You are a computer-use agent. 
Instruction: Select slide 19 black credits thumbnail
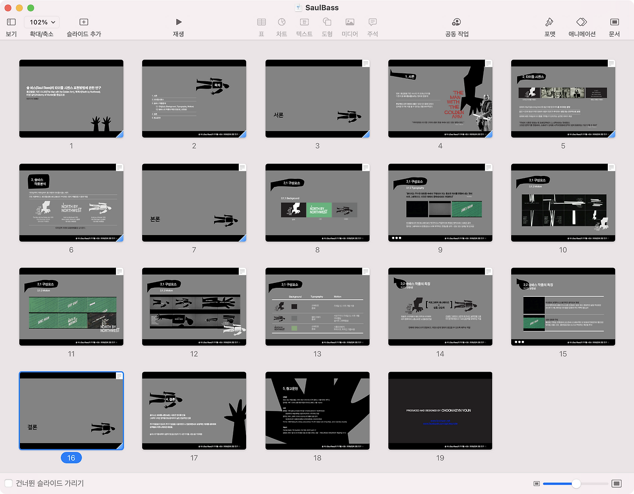(440, 411)
